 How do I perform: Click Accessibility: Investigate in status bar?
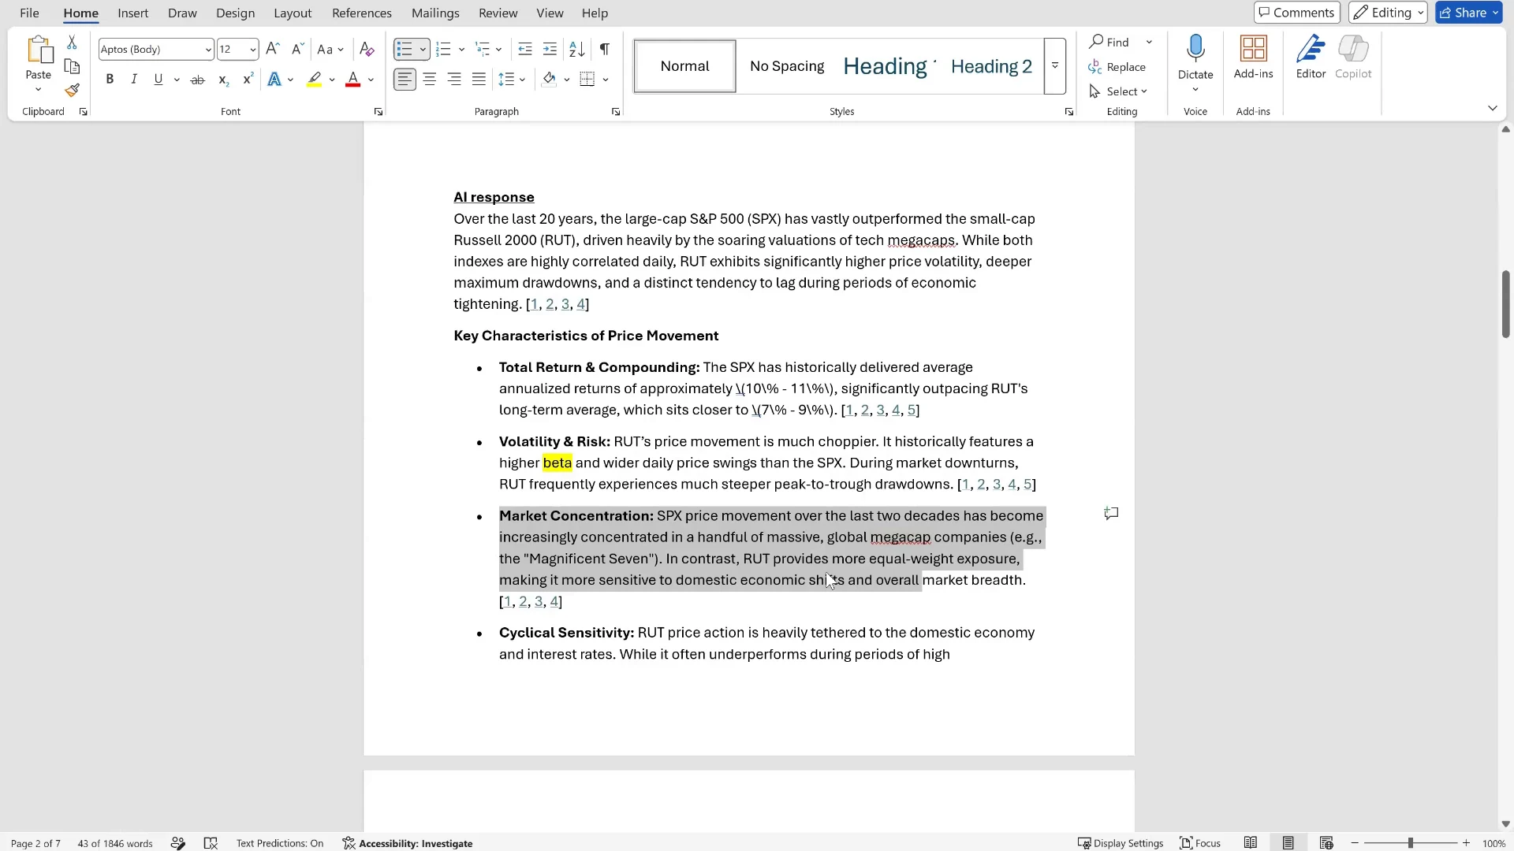408,843
